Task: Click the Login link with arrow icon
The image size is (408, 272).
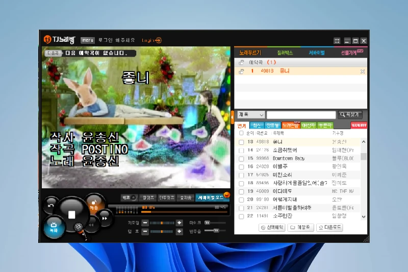Action: coord(151,40)
